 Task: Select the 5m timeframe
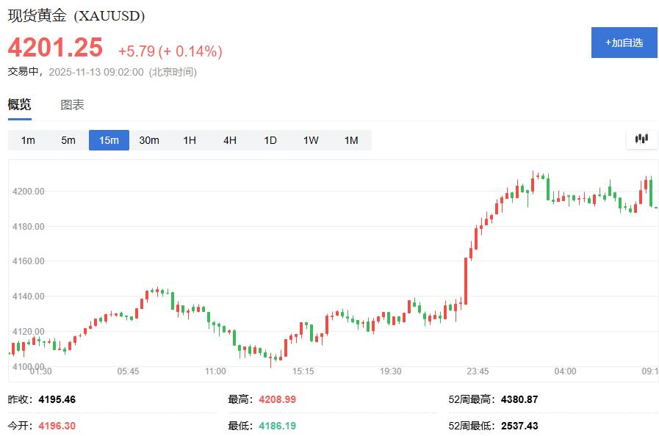pyautogui.click(x=68, y=139)
